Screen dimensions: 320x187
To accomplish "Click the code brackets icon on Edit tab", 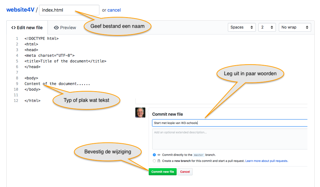I will pos(14,28).
